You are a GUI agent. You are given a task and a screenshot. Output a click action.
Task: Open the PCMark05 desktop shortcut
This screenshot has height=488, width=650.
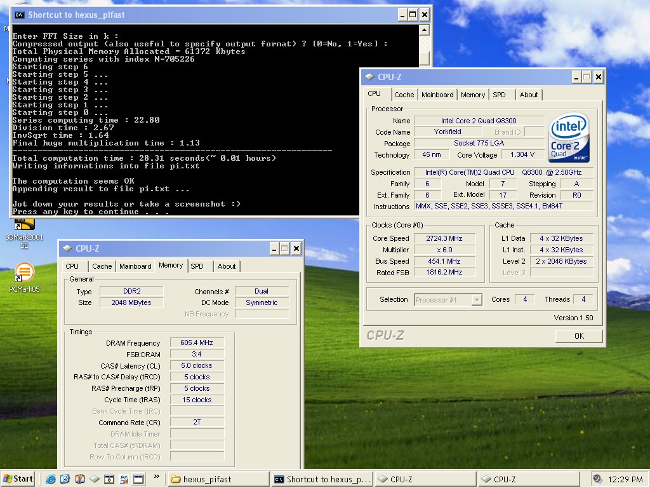(25, 277)
